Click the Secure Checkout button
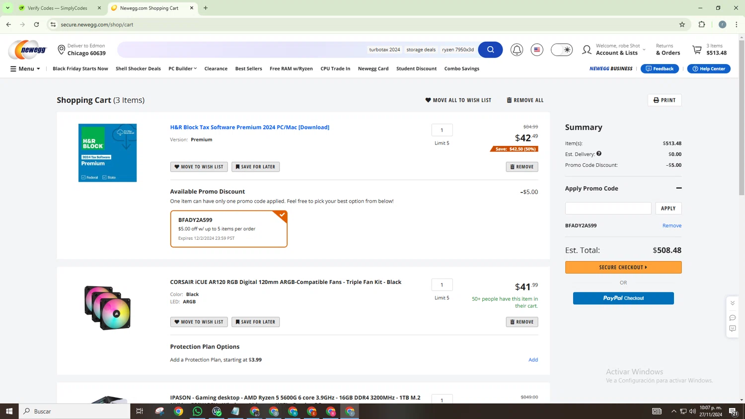Image resolution: width=745 pixels, height=419 pixels. click(x=623, y=268)
